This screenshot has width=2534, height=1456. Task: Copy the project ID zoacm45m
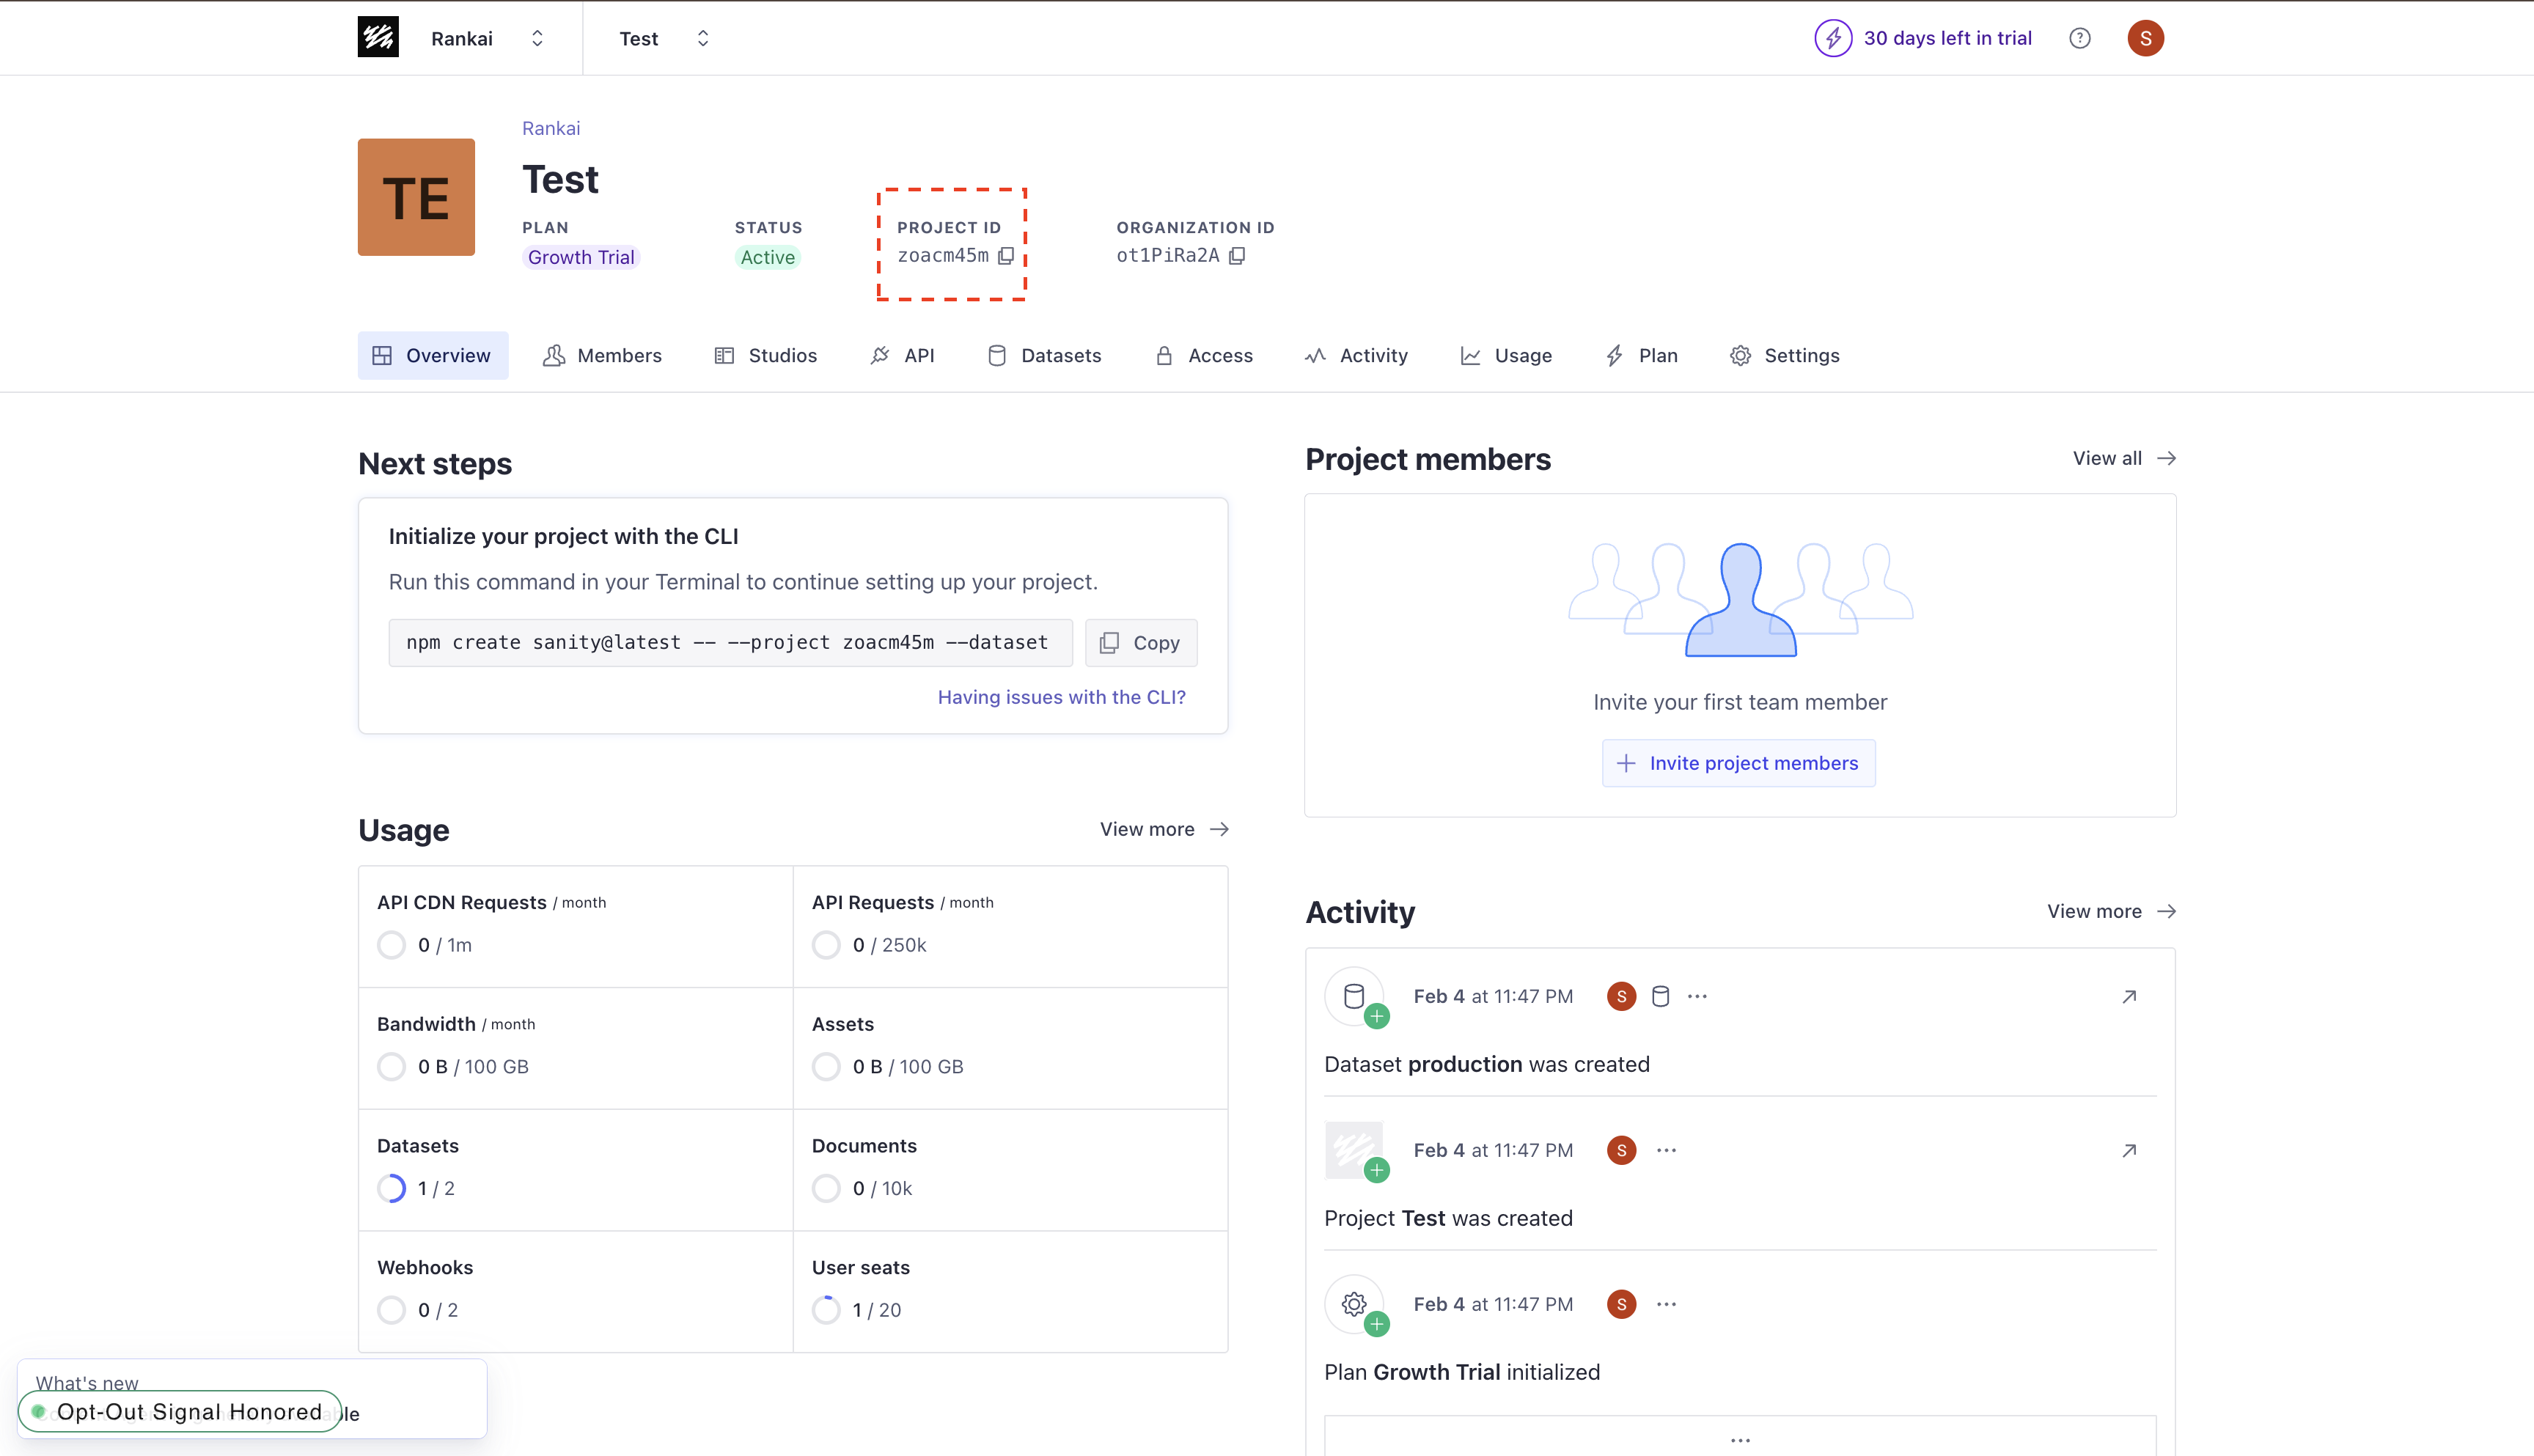click(x=1006, y=255)
